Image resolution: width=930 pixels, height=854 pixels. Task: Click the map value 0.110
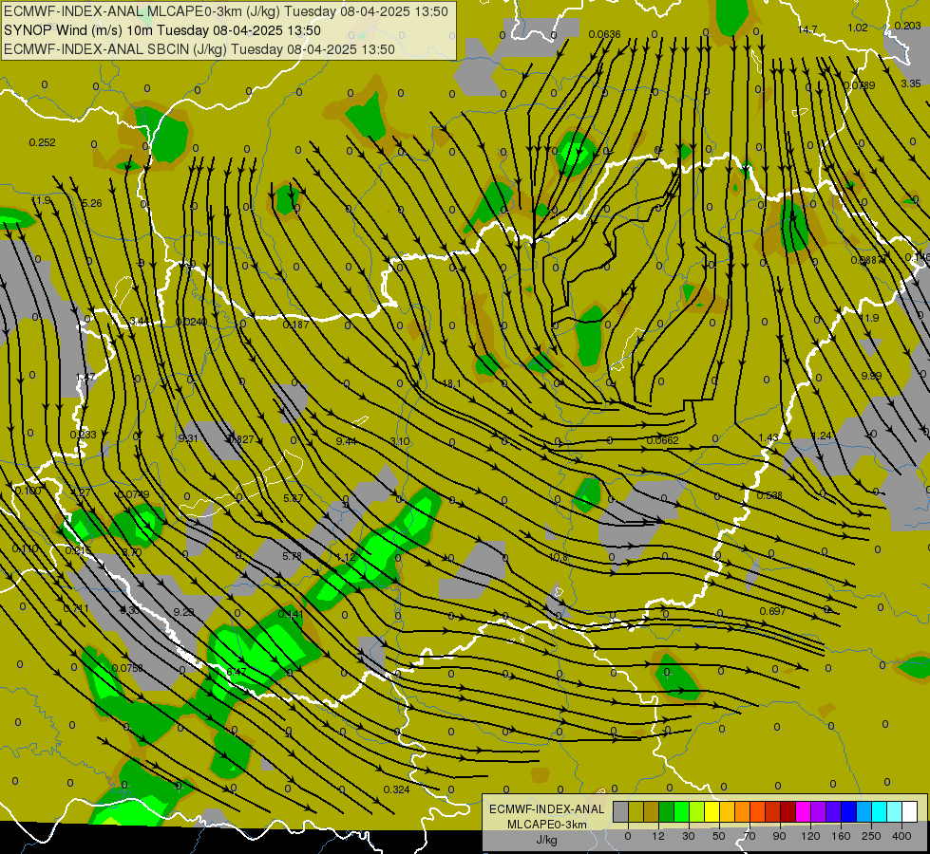click(x=26, y=549)
